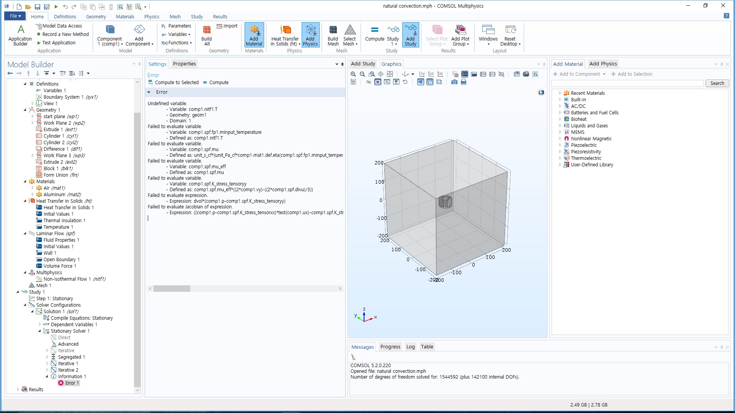Toggle view hidden only in Graphics toolbar
Screen dimensions: 735x413
[387, 82]
